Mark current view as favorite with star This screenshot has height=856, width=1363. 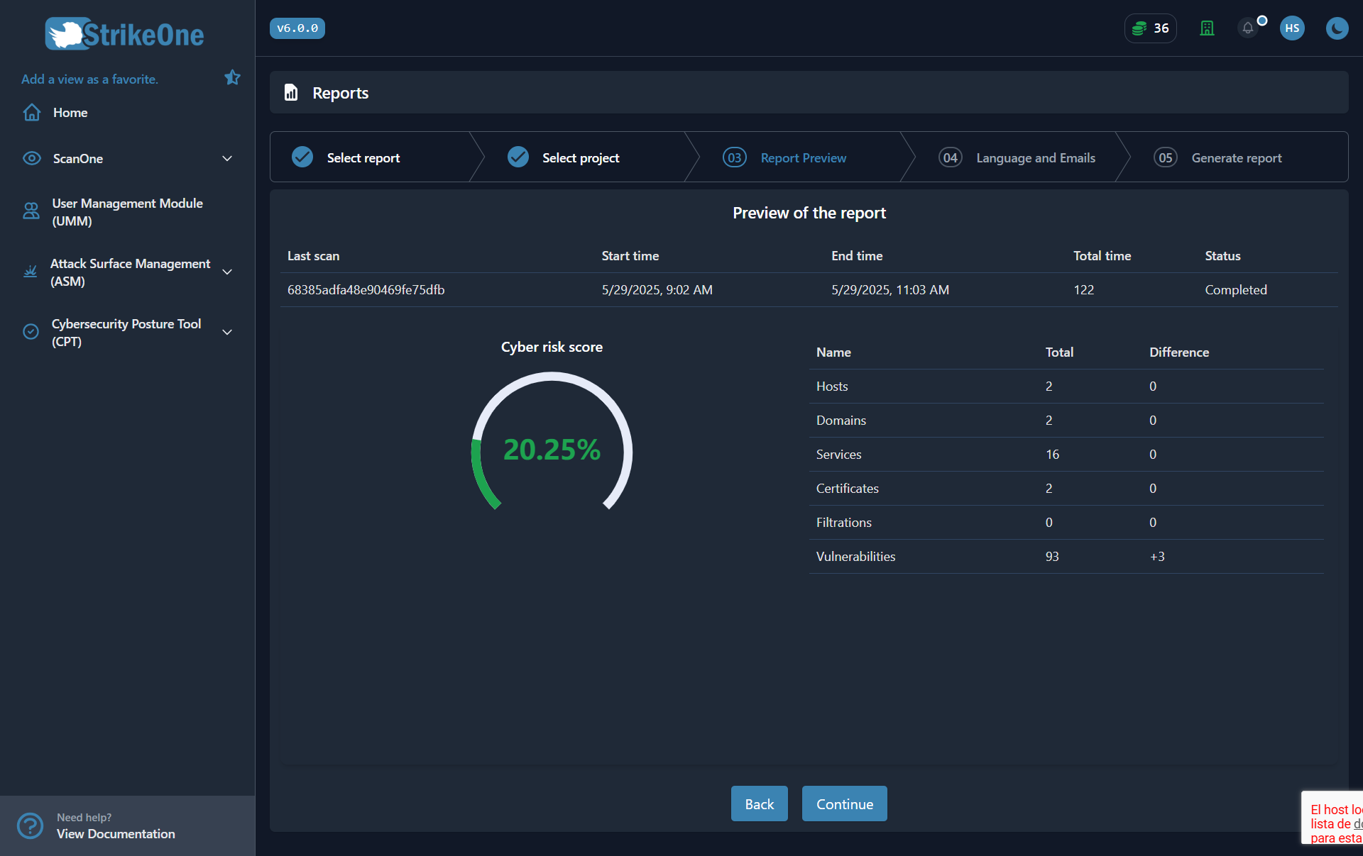pos(232,77)
